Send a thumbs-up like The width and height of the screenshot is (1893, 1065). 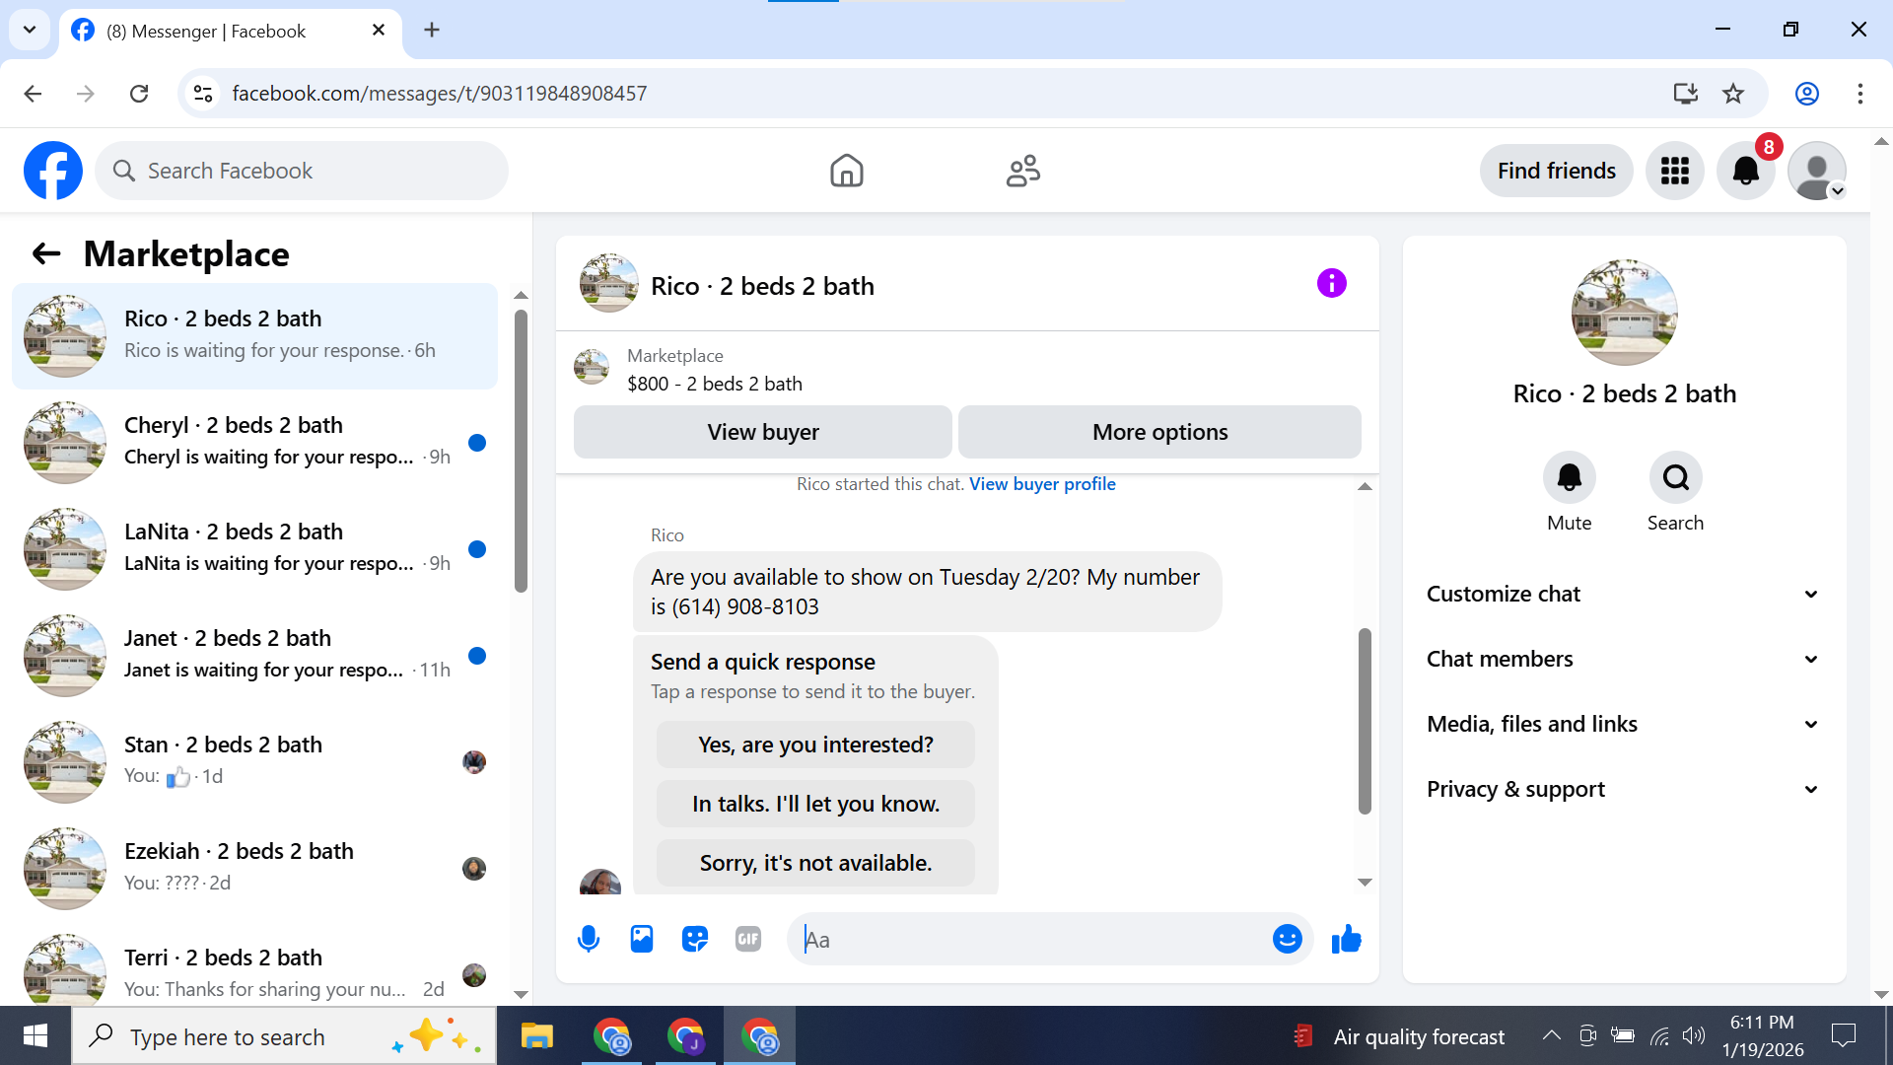[x=1346, y=939]
